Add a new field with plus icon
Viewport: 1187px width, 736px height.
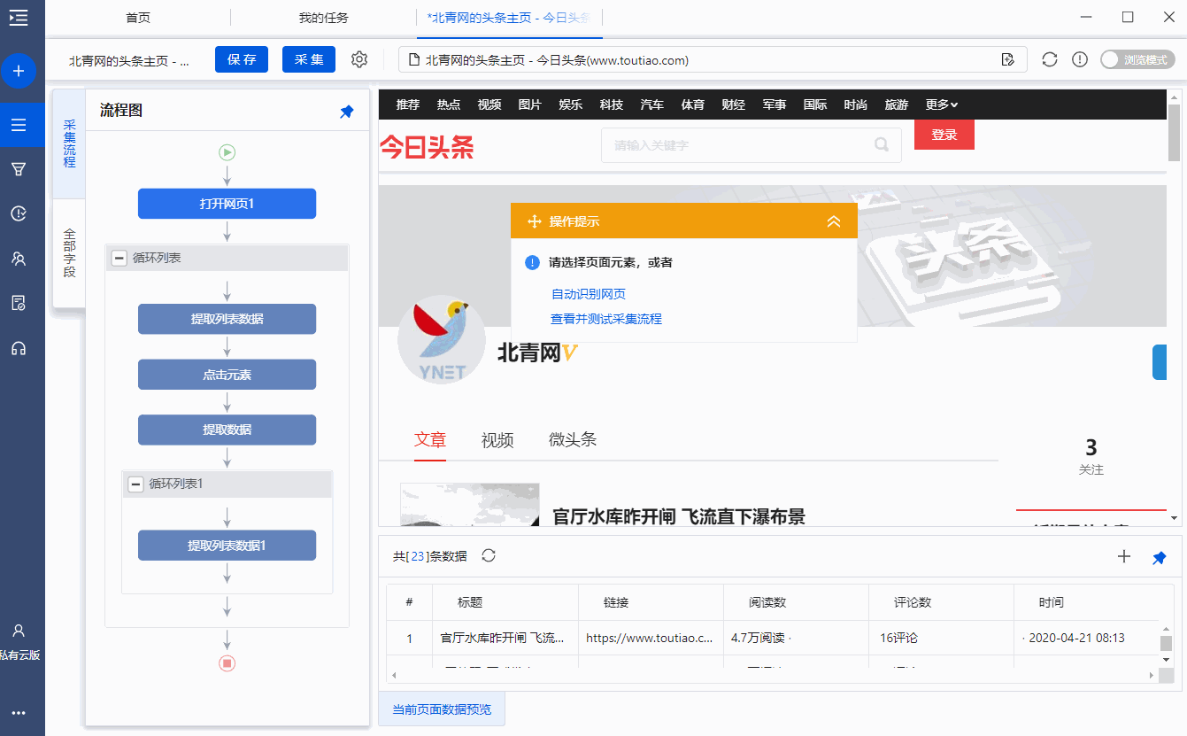click(1124, 556)
